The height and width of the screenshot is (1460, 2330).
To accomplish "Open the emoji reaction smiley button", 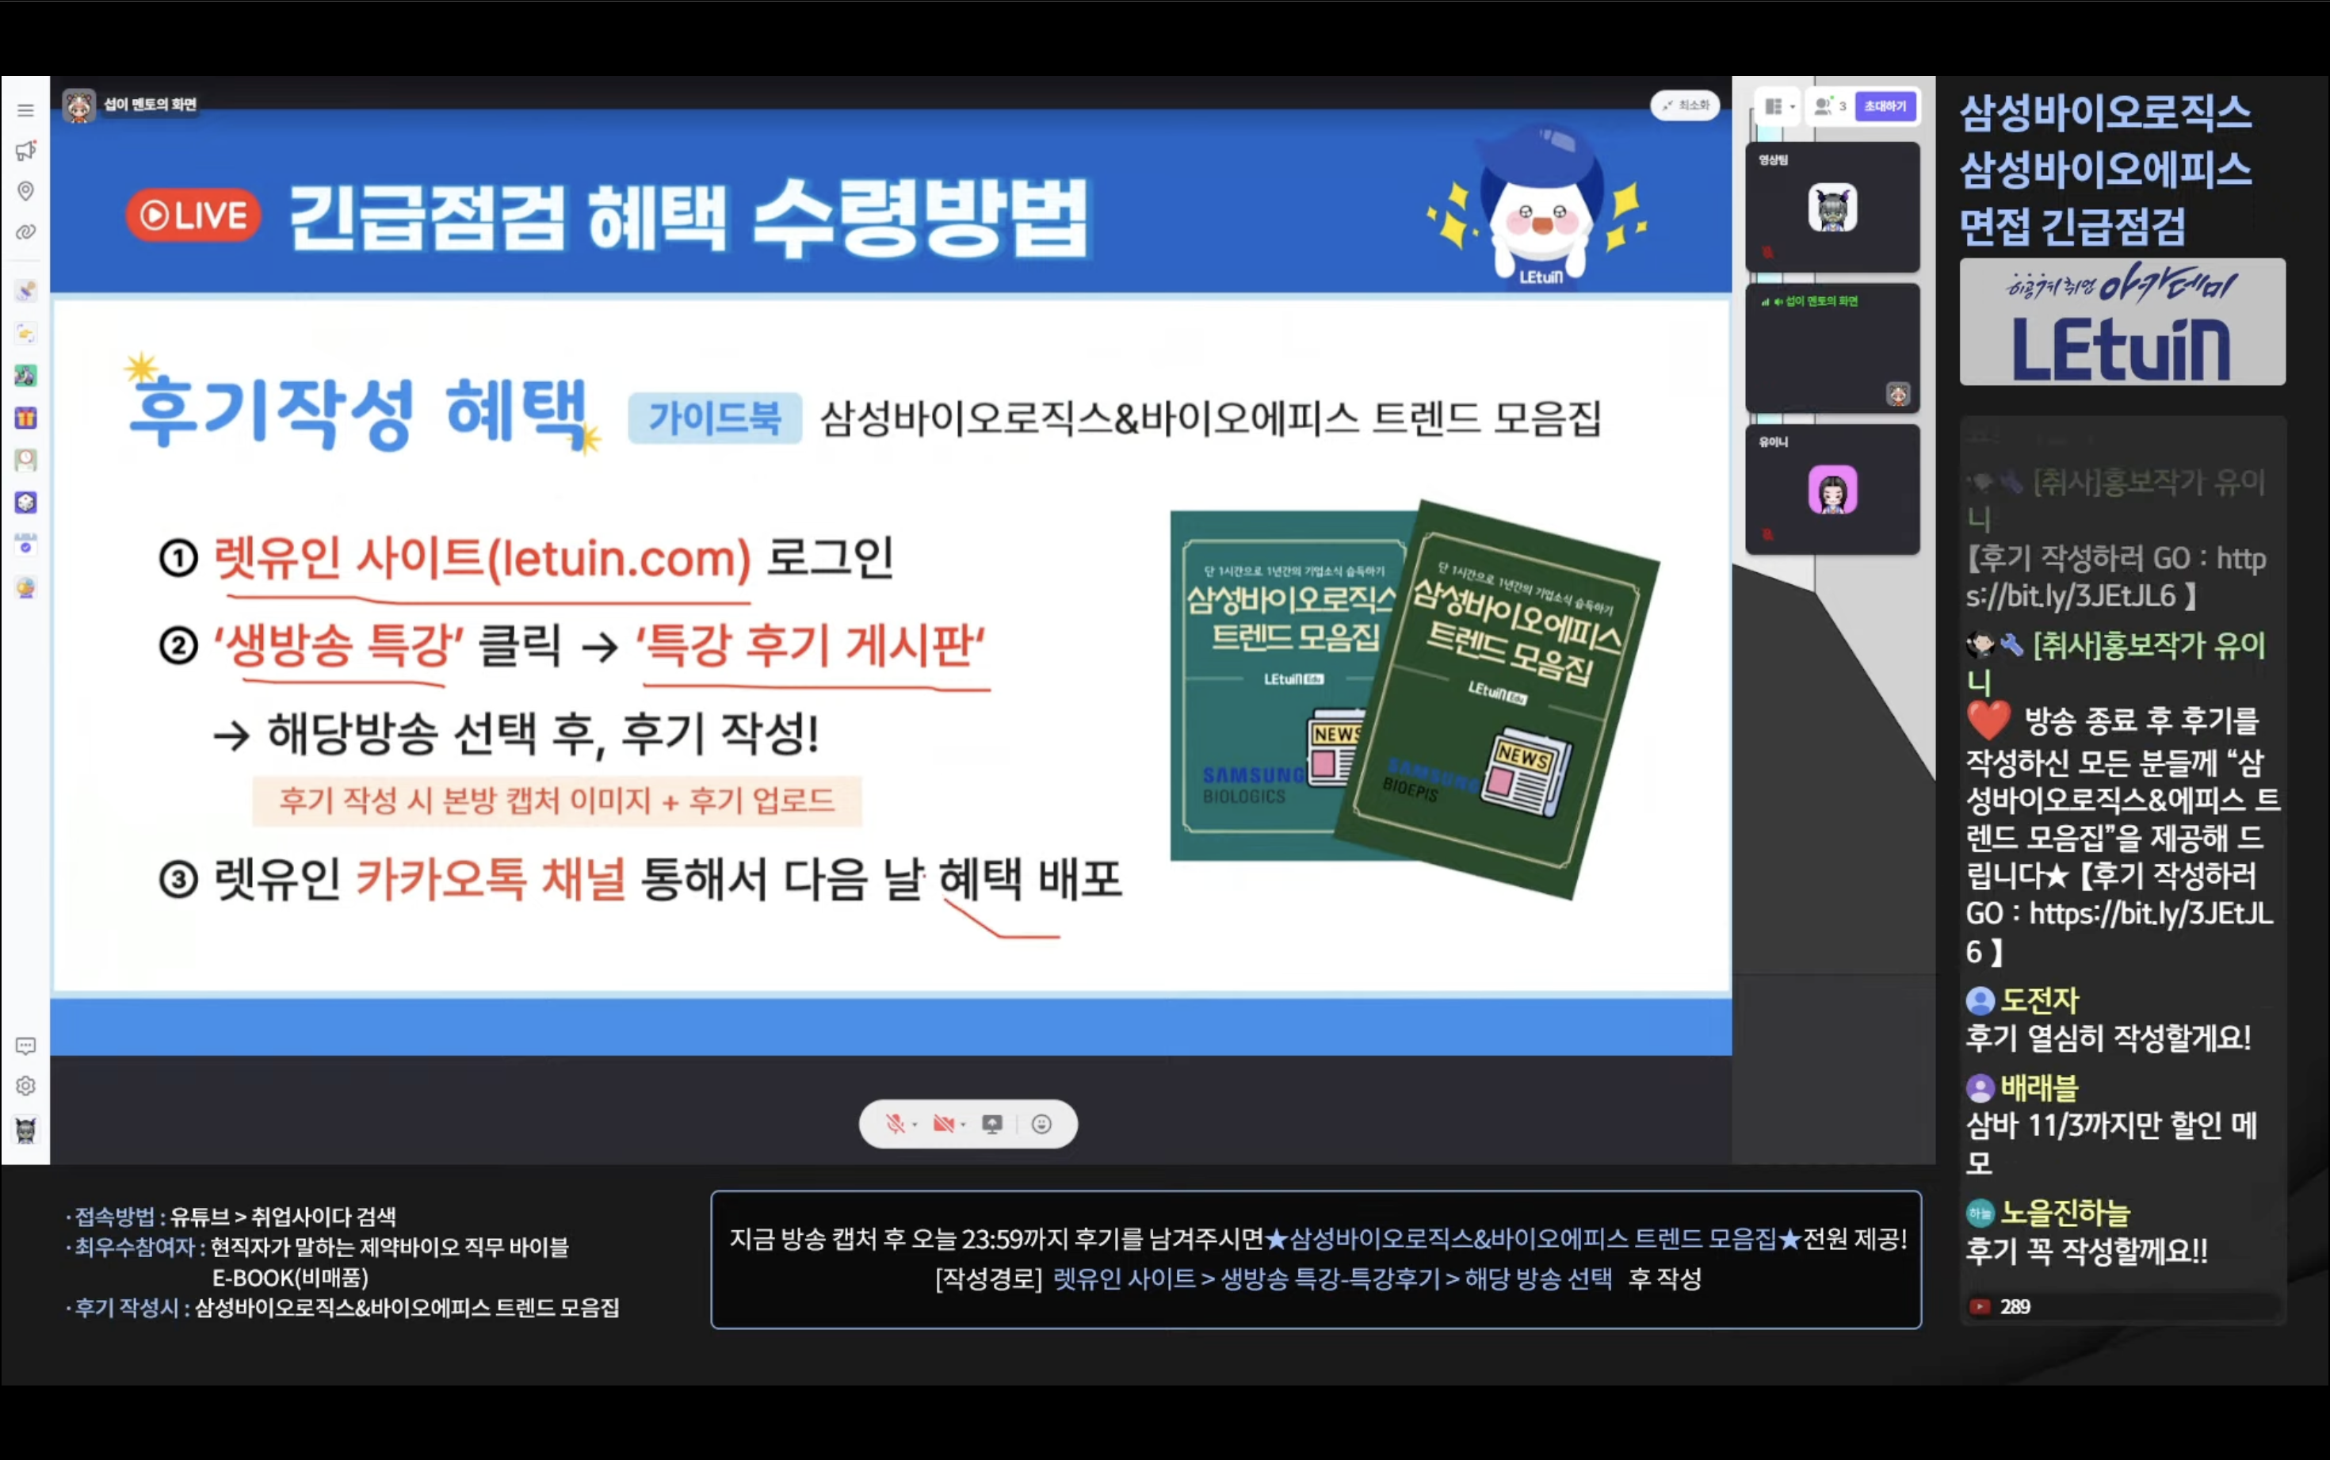I will click(x=1041, y=1124).
